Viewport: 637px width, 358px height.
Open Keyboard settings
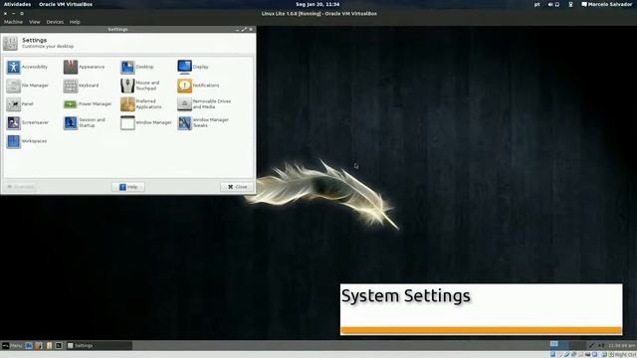tap(82, 86)
